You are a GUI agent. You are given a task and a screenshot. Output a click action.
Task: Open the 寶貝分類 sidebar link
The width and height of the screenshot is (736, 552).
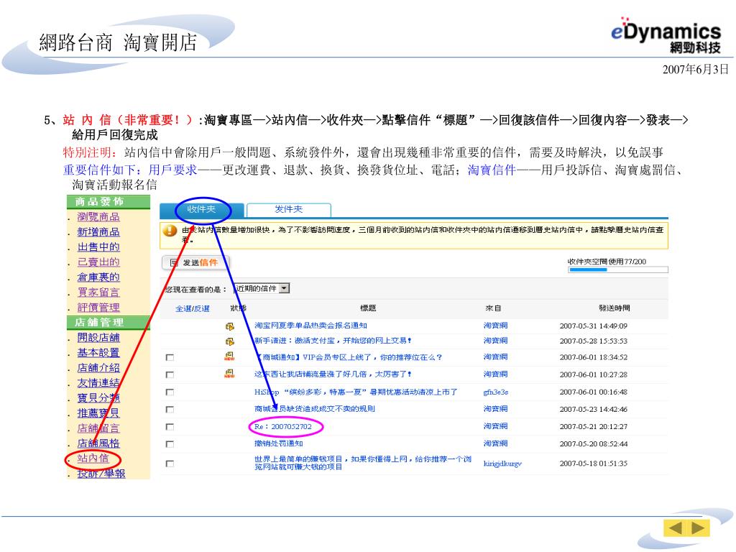98,397
